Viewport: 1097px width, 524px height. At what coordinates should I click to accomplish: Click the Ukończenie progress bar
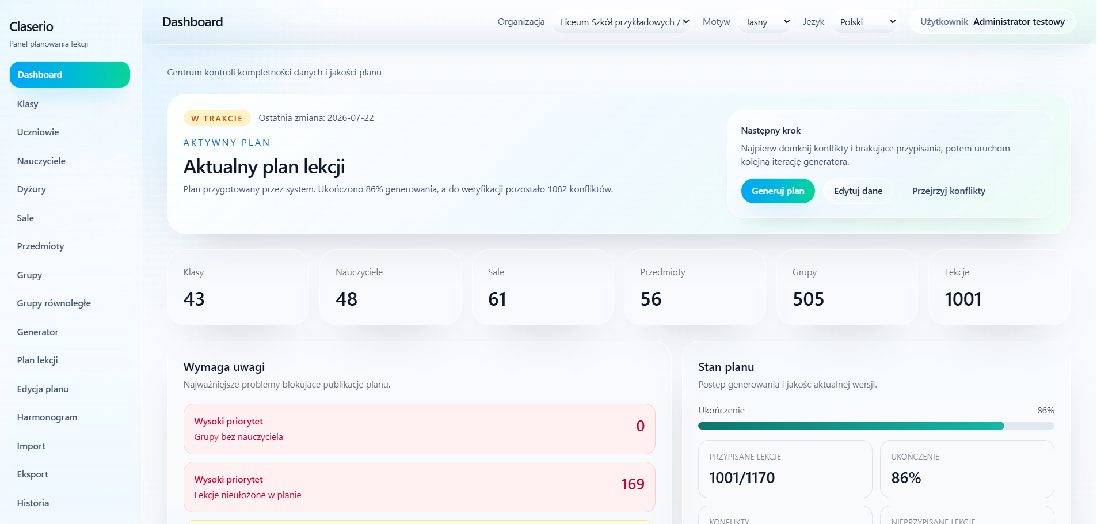[x=876, y=426]
